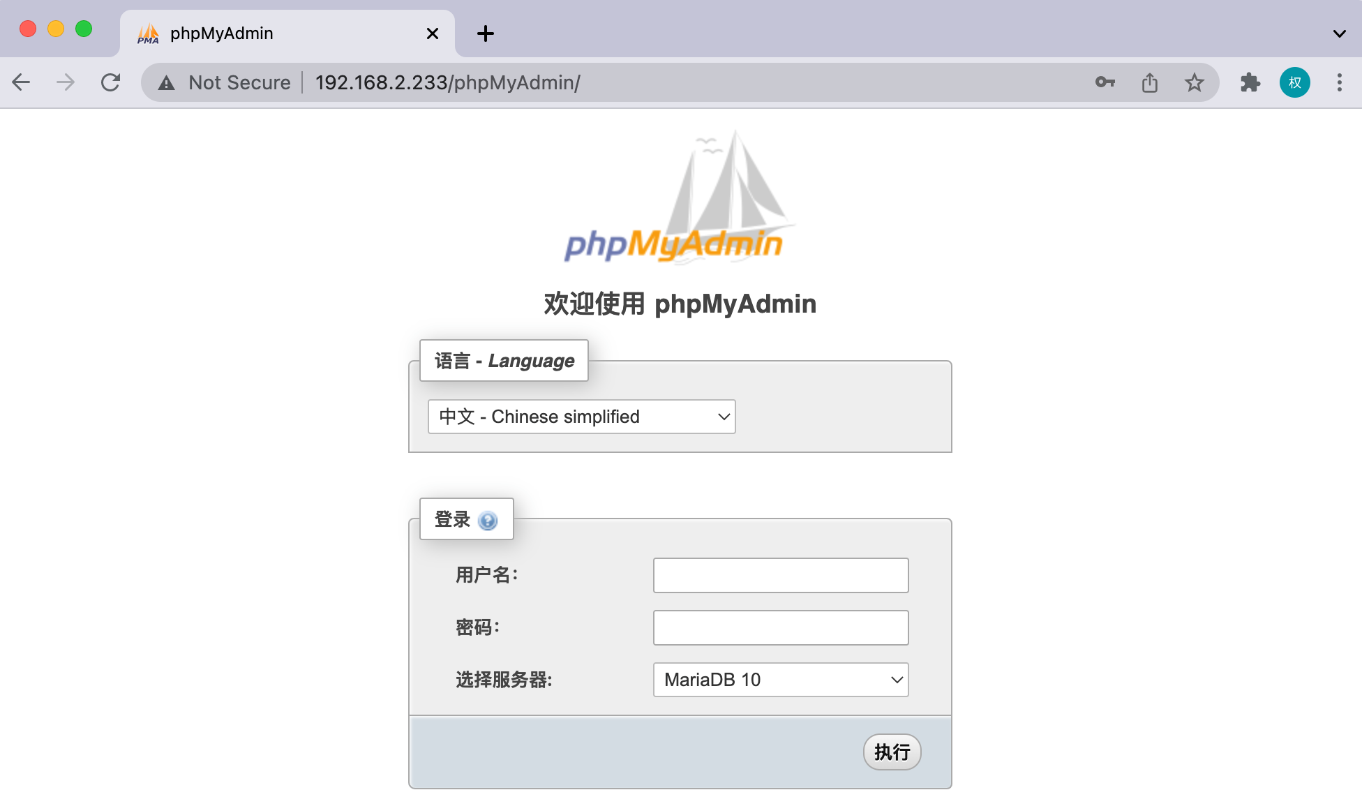Open the saved passwords key icon
Screen dimensions: 1362x790
tap(1105, 82)
